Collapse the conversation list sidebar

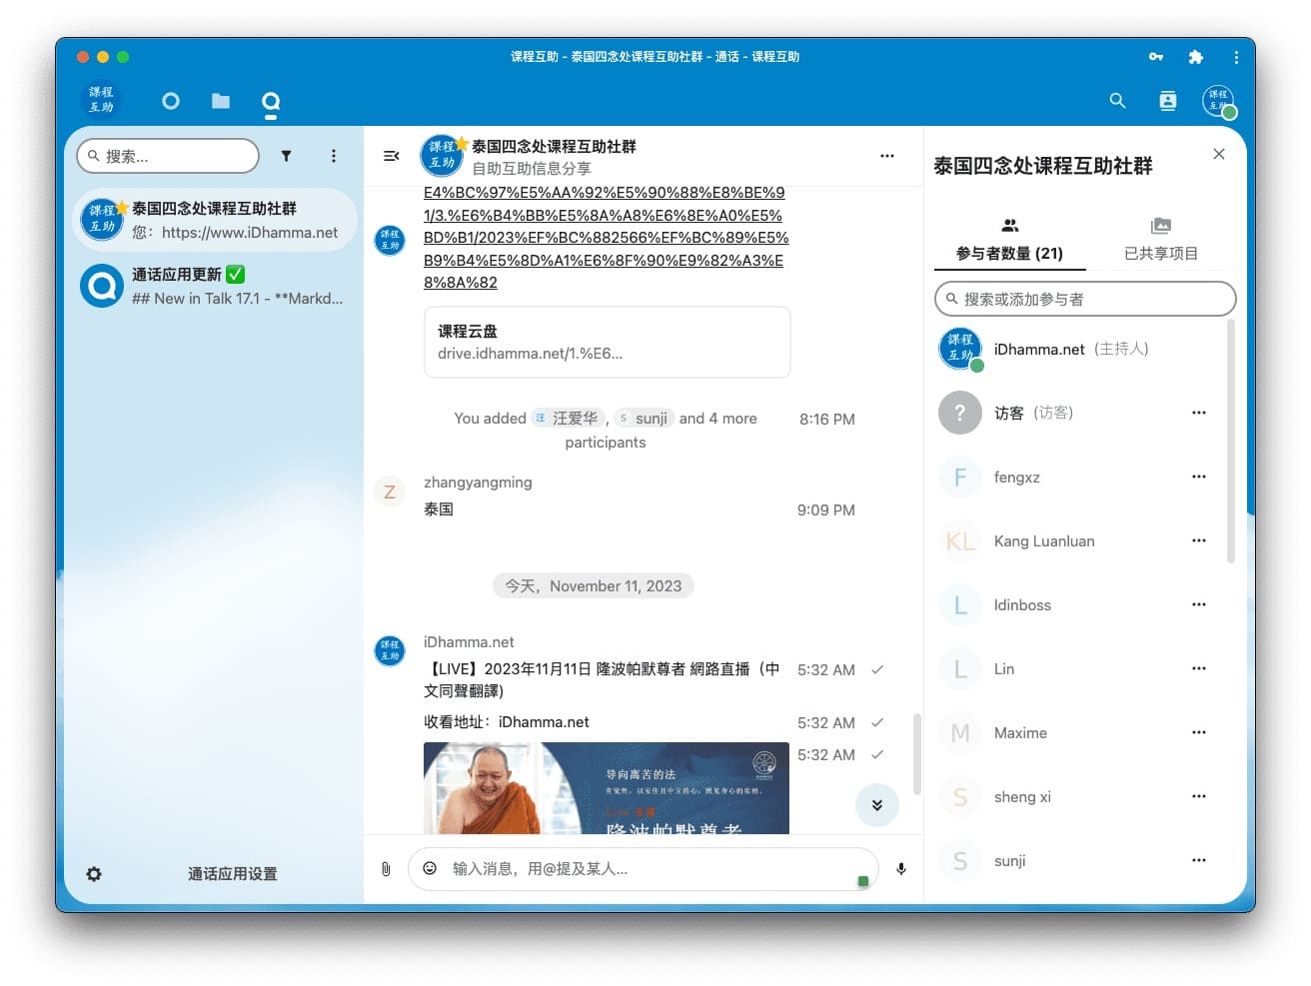[392, 156]
